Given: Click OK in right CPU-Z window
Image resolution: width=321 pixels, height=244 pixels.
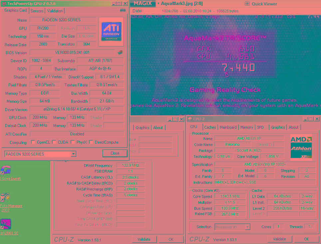Looking at the screenshot, I should (306, 239).
